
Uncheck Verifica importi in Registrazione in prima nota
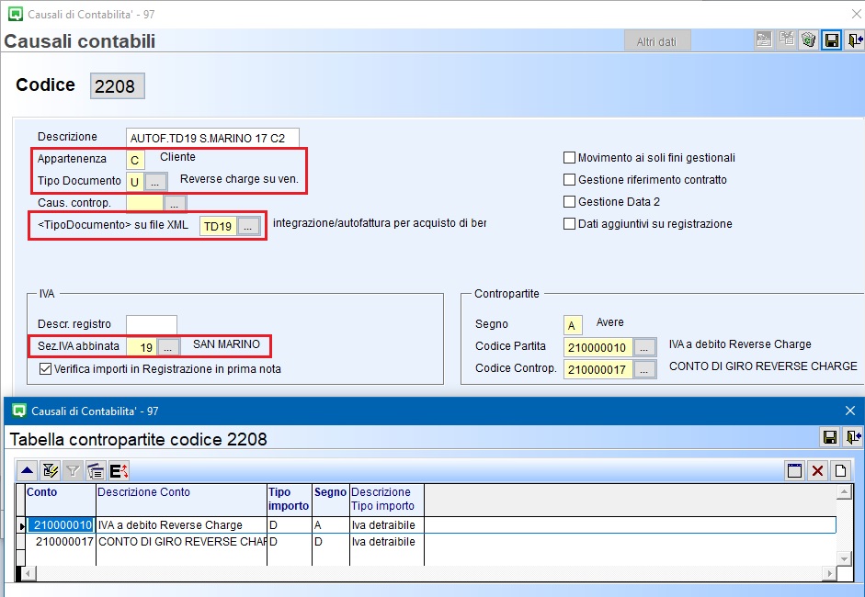coord(46,369)
